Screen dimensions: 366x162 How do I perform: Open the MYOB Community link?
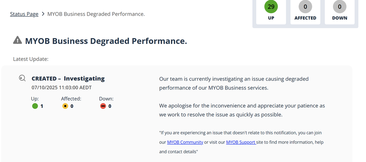(x=185, y=142)
